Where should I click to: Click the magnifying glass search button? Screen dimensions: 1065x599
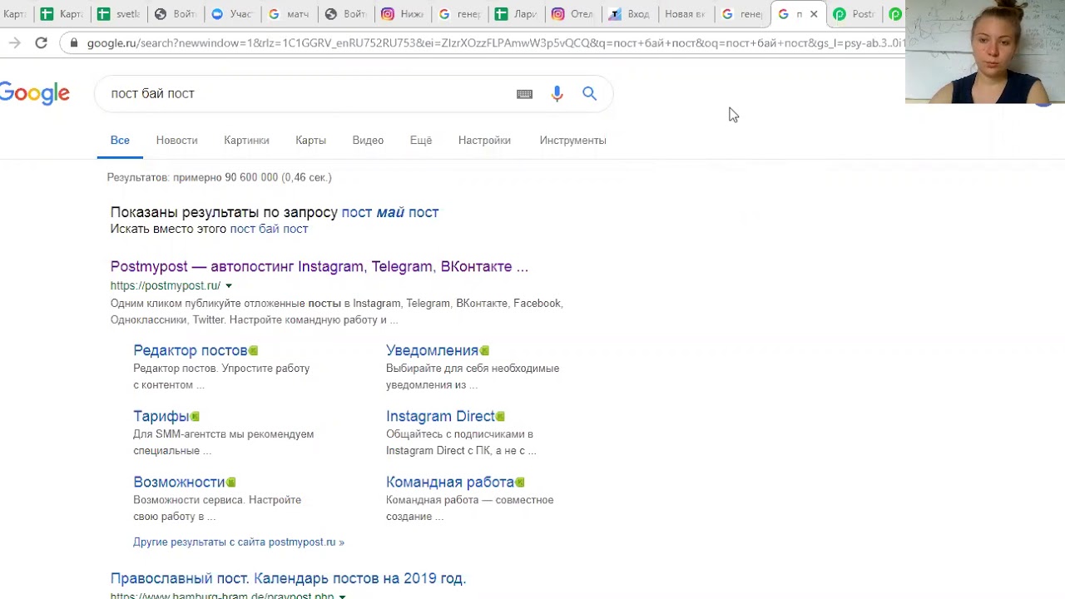pos(589,94)
